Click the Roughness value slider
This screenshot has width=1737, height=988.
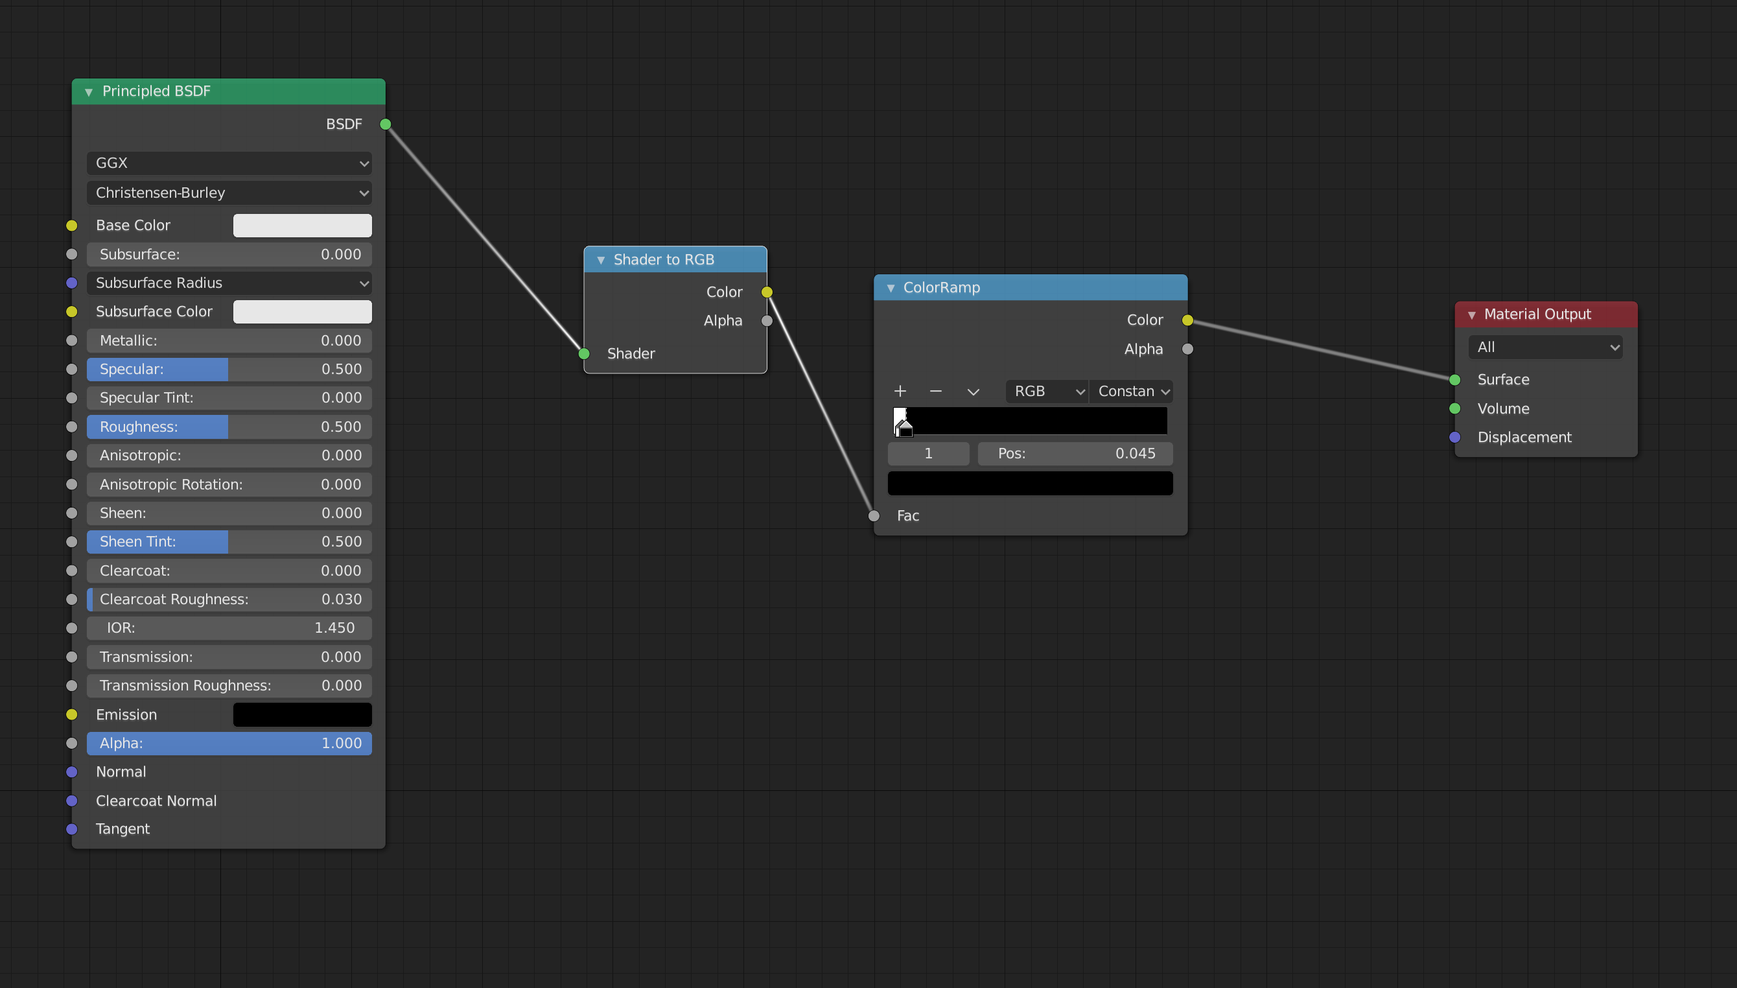(229, 427)
